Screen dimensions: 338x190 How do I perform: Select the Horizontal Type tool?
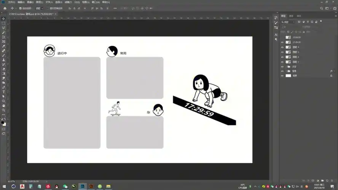tap(4, 92)
